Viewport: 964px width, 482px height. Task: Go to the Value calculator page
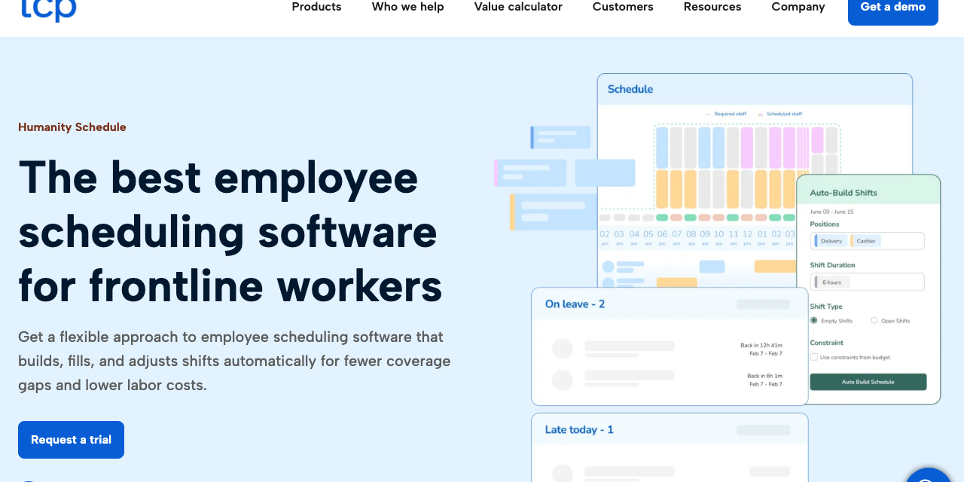[518, 7]
